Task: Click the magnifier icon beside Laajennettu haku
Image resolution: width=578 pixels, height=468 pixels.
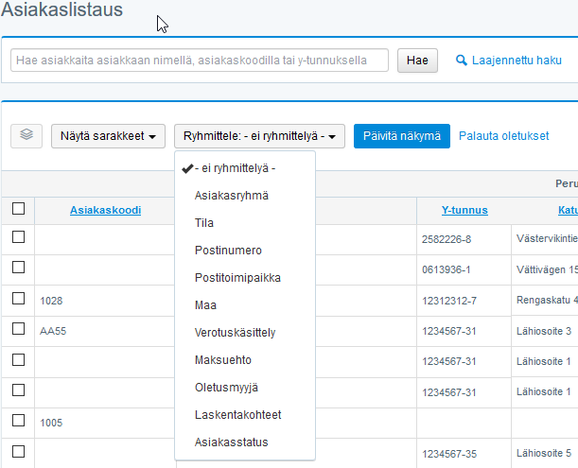Action: click(x=461, y=61)
